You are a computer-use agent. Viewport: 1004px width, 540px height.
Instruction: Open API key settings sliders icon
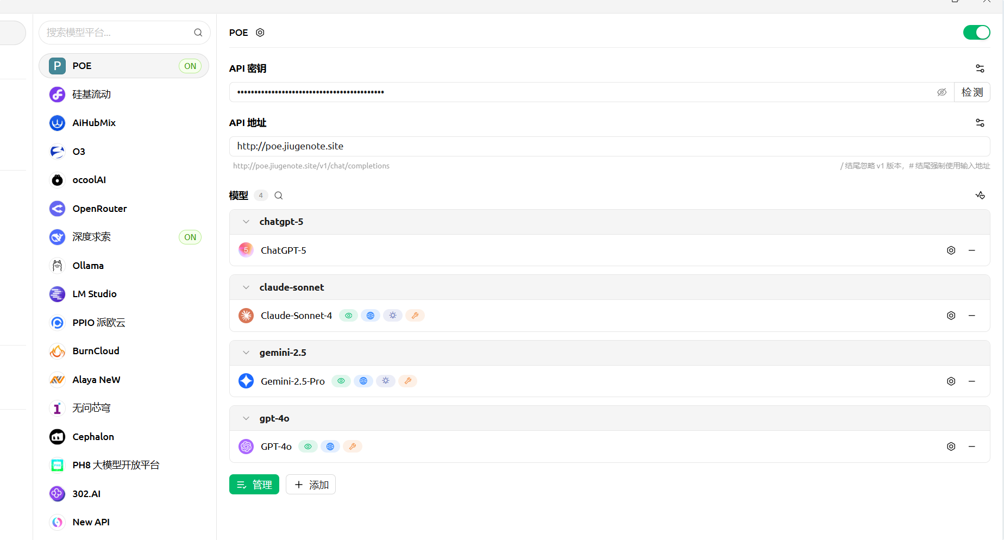980,68
